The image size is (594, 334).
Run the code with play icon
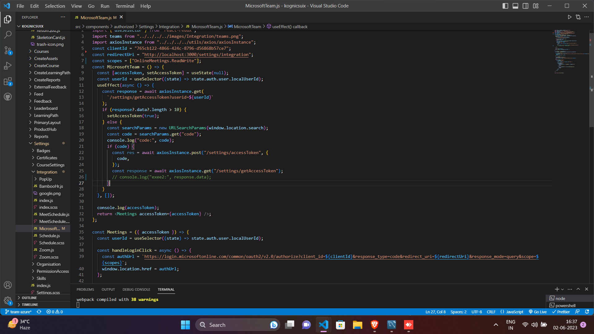pyautogui.click(x=570, y=17)
